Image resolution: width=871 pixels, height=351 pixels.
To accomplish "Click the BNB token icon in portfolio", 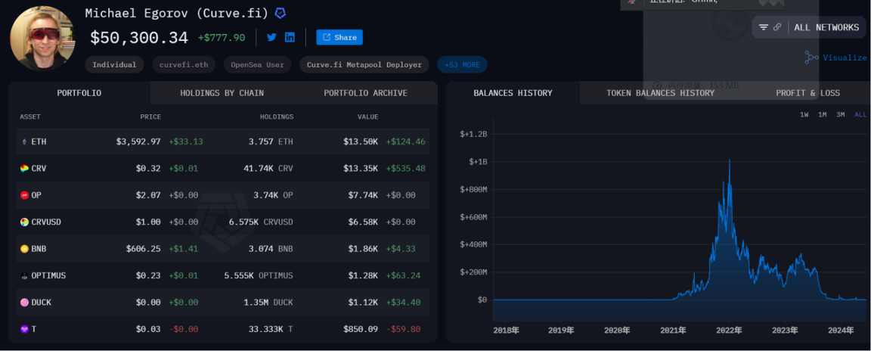I will [24, 248].
